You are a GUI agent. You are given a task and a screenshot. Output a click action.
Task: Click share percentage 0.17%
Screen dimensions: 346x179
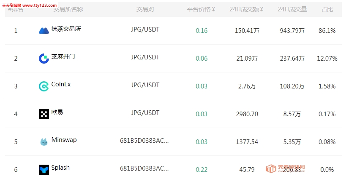[327, 114]
